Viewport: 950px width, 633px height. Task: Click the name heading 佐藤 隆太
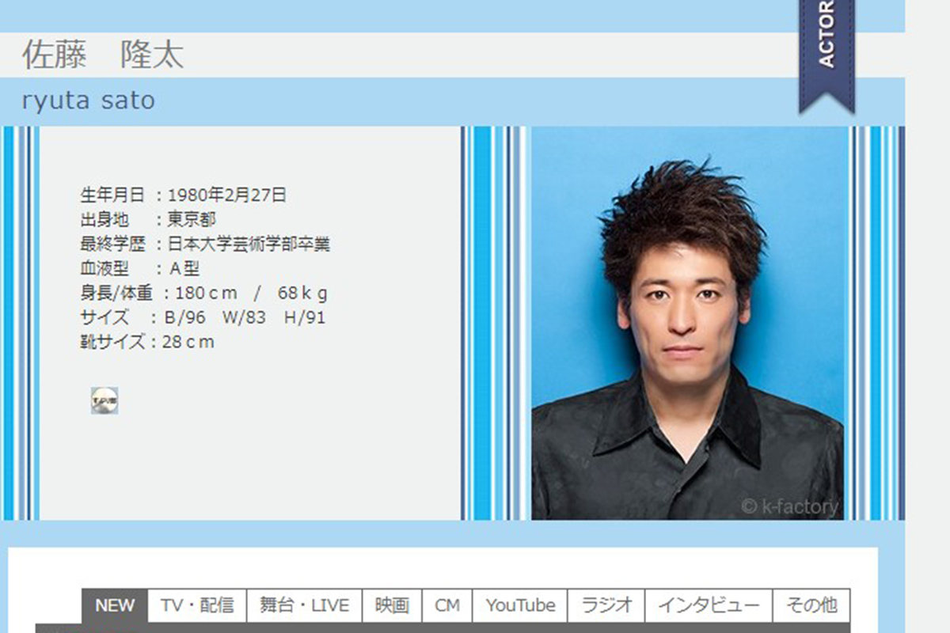click(103, 55)
